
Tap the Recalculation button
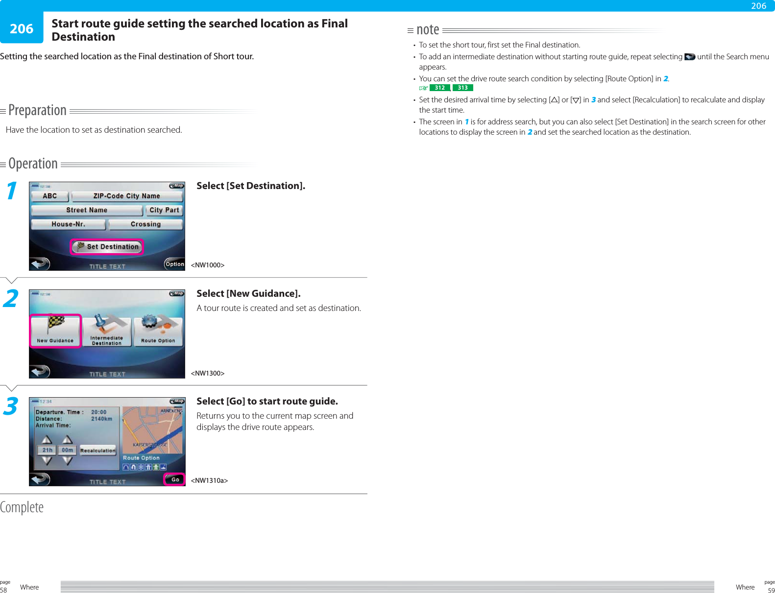pos(98,451)
